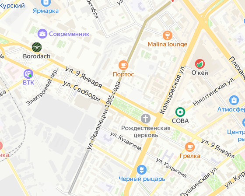Select the Атмосфера shopping bag icon
The image size is (245, 196).
click(x=234, y=100)
